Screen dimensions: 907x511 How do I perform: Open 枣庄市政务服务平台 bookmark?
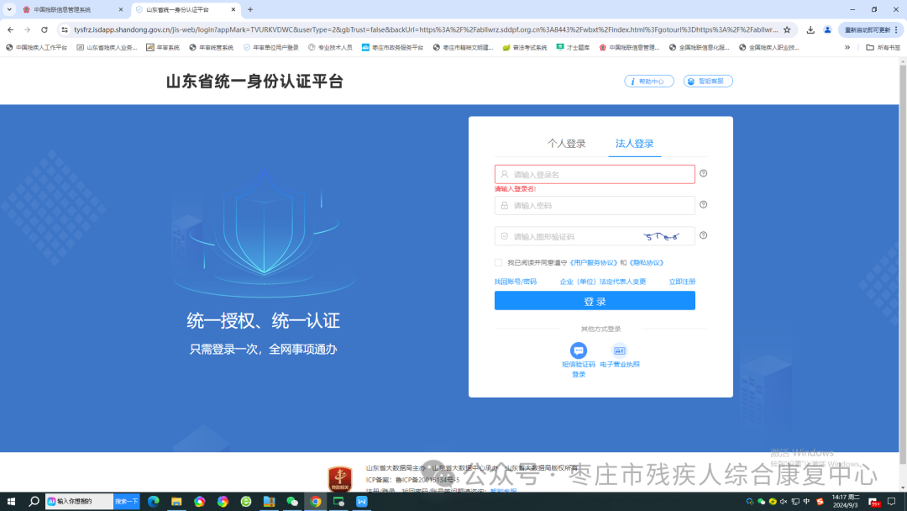tap(393, 47)
